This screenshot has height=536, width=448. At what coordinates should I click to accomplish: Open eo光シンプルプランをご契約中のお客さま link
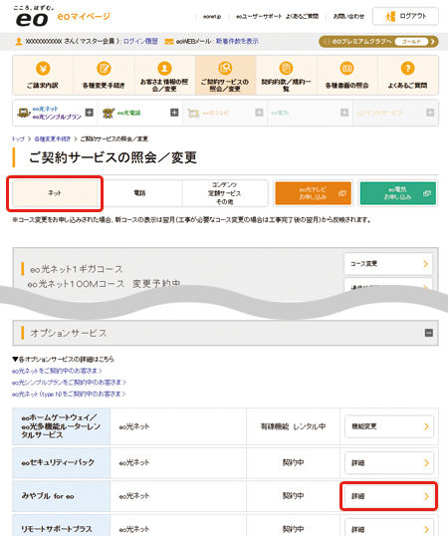(x=69, y=383)
